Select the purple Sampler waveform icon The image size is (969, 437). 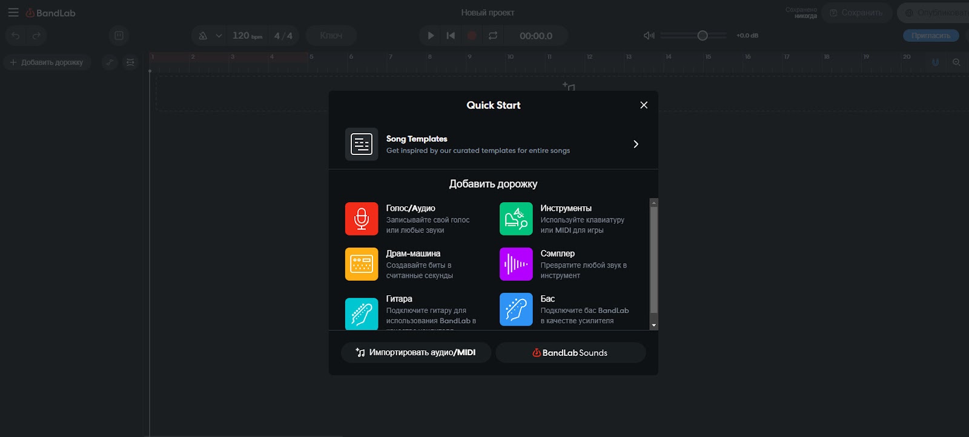pos(516,264)
